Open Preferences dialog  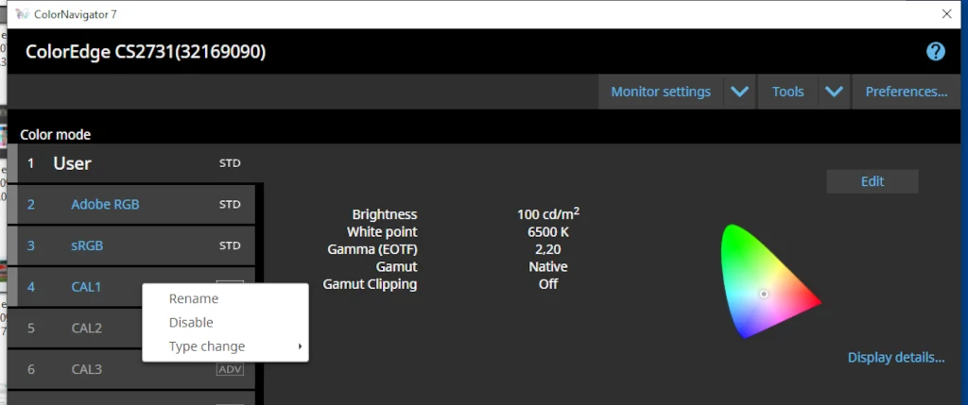907,92
